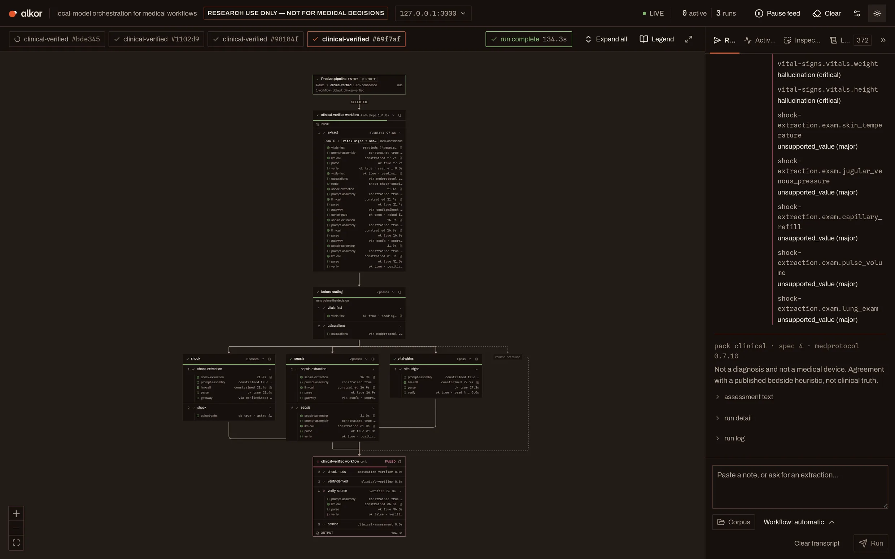Collapse the shock node 2 passes chevron
Screen dimensions: 895x559
(x=263, y=359)
